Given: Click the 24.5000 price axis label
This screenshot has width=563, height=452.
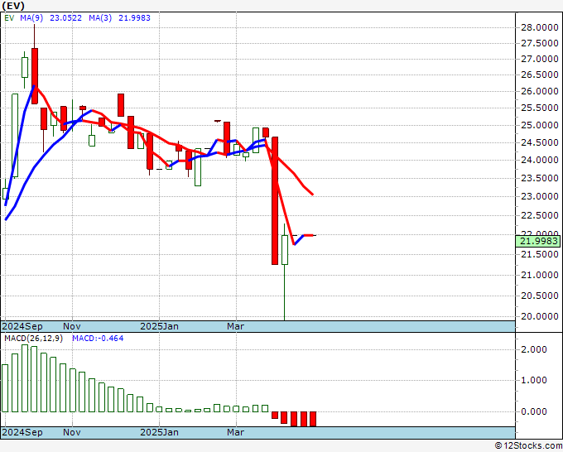Looking at the screenshot, I should point(539,142).
